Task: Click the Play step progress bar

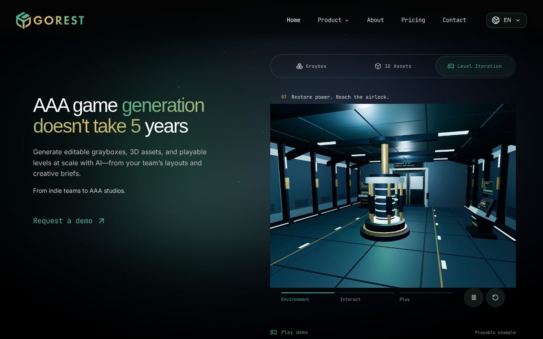Action: click(426, 293)
